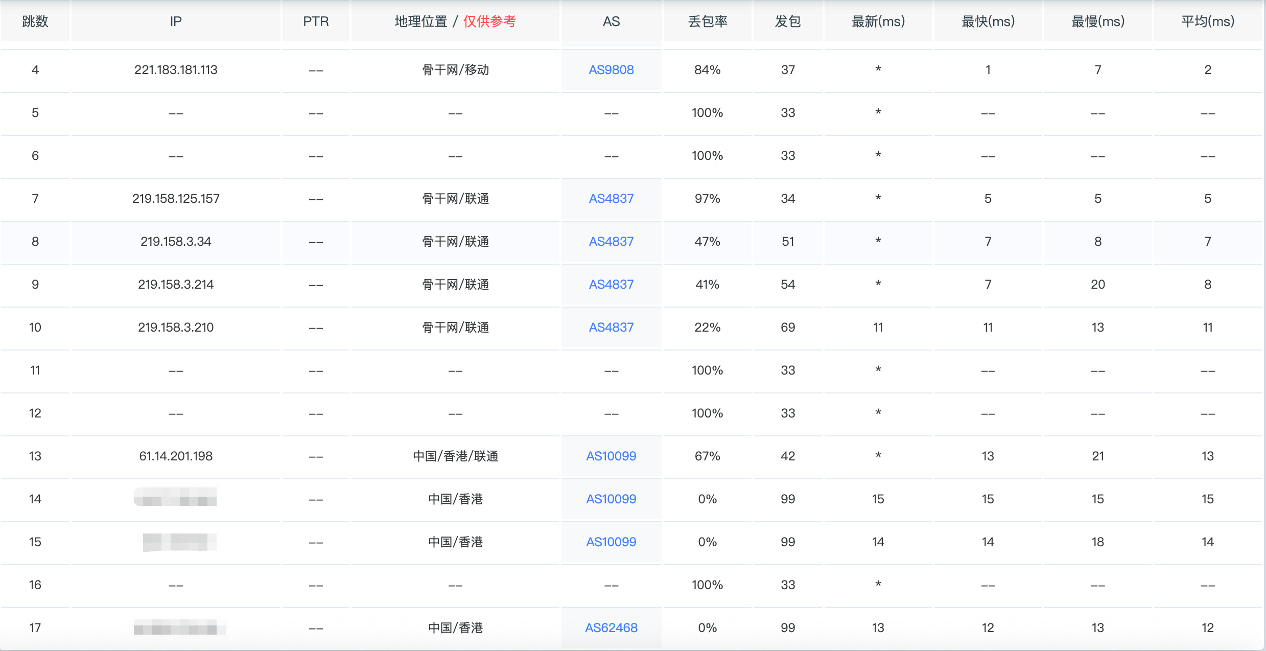Open AS10099 link in hop 14 row

click(611, 499)
